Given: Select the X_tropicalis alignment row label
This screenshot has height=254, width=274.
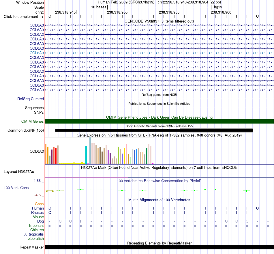Looking at the screenshot, I should click(x=34, y=234).
